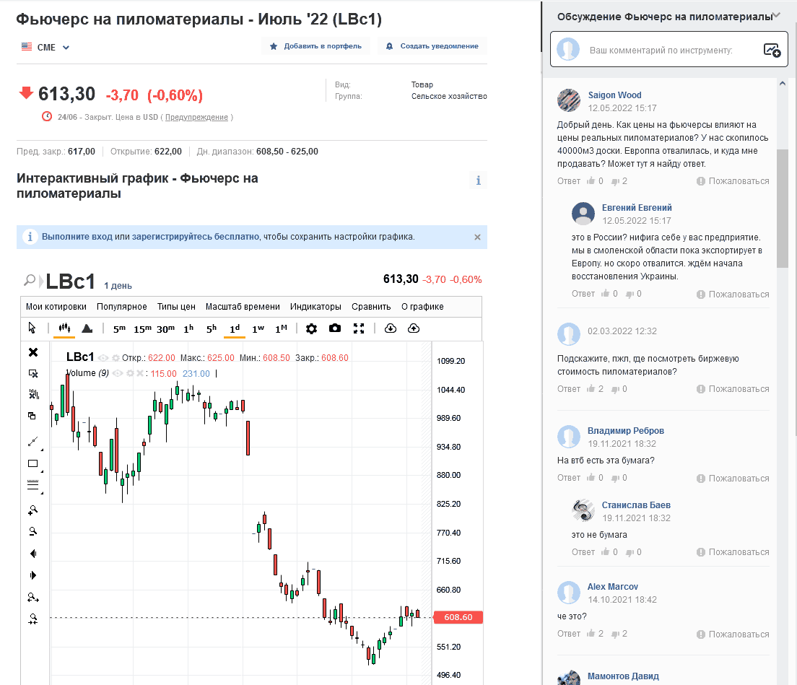This screenshot has height=685, width=797.
Task: Click zoom-out magnifier in chart tools
Action: point(32,532)
